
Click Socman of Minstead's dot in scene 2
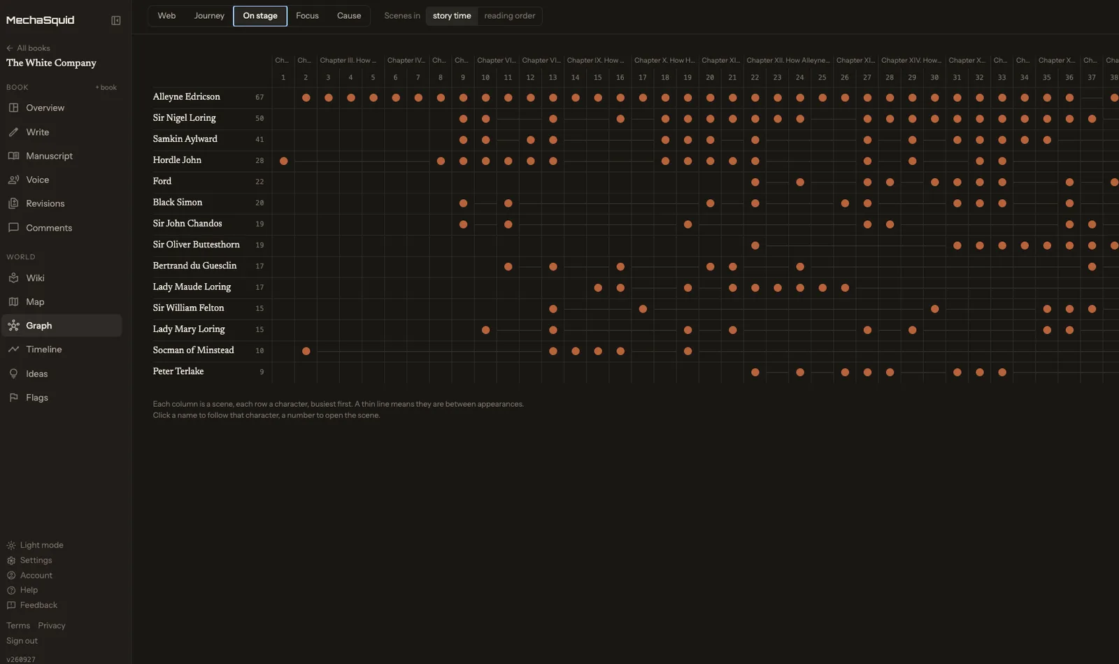point(306,352)
